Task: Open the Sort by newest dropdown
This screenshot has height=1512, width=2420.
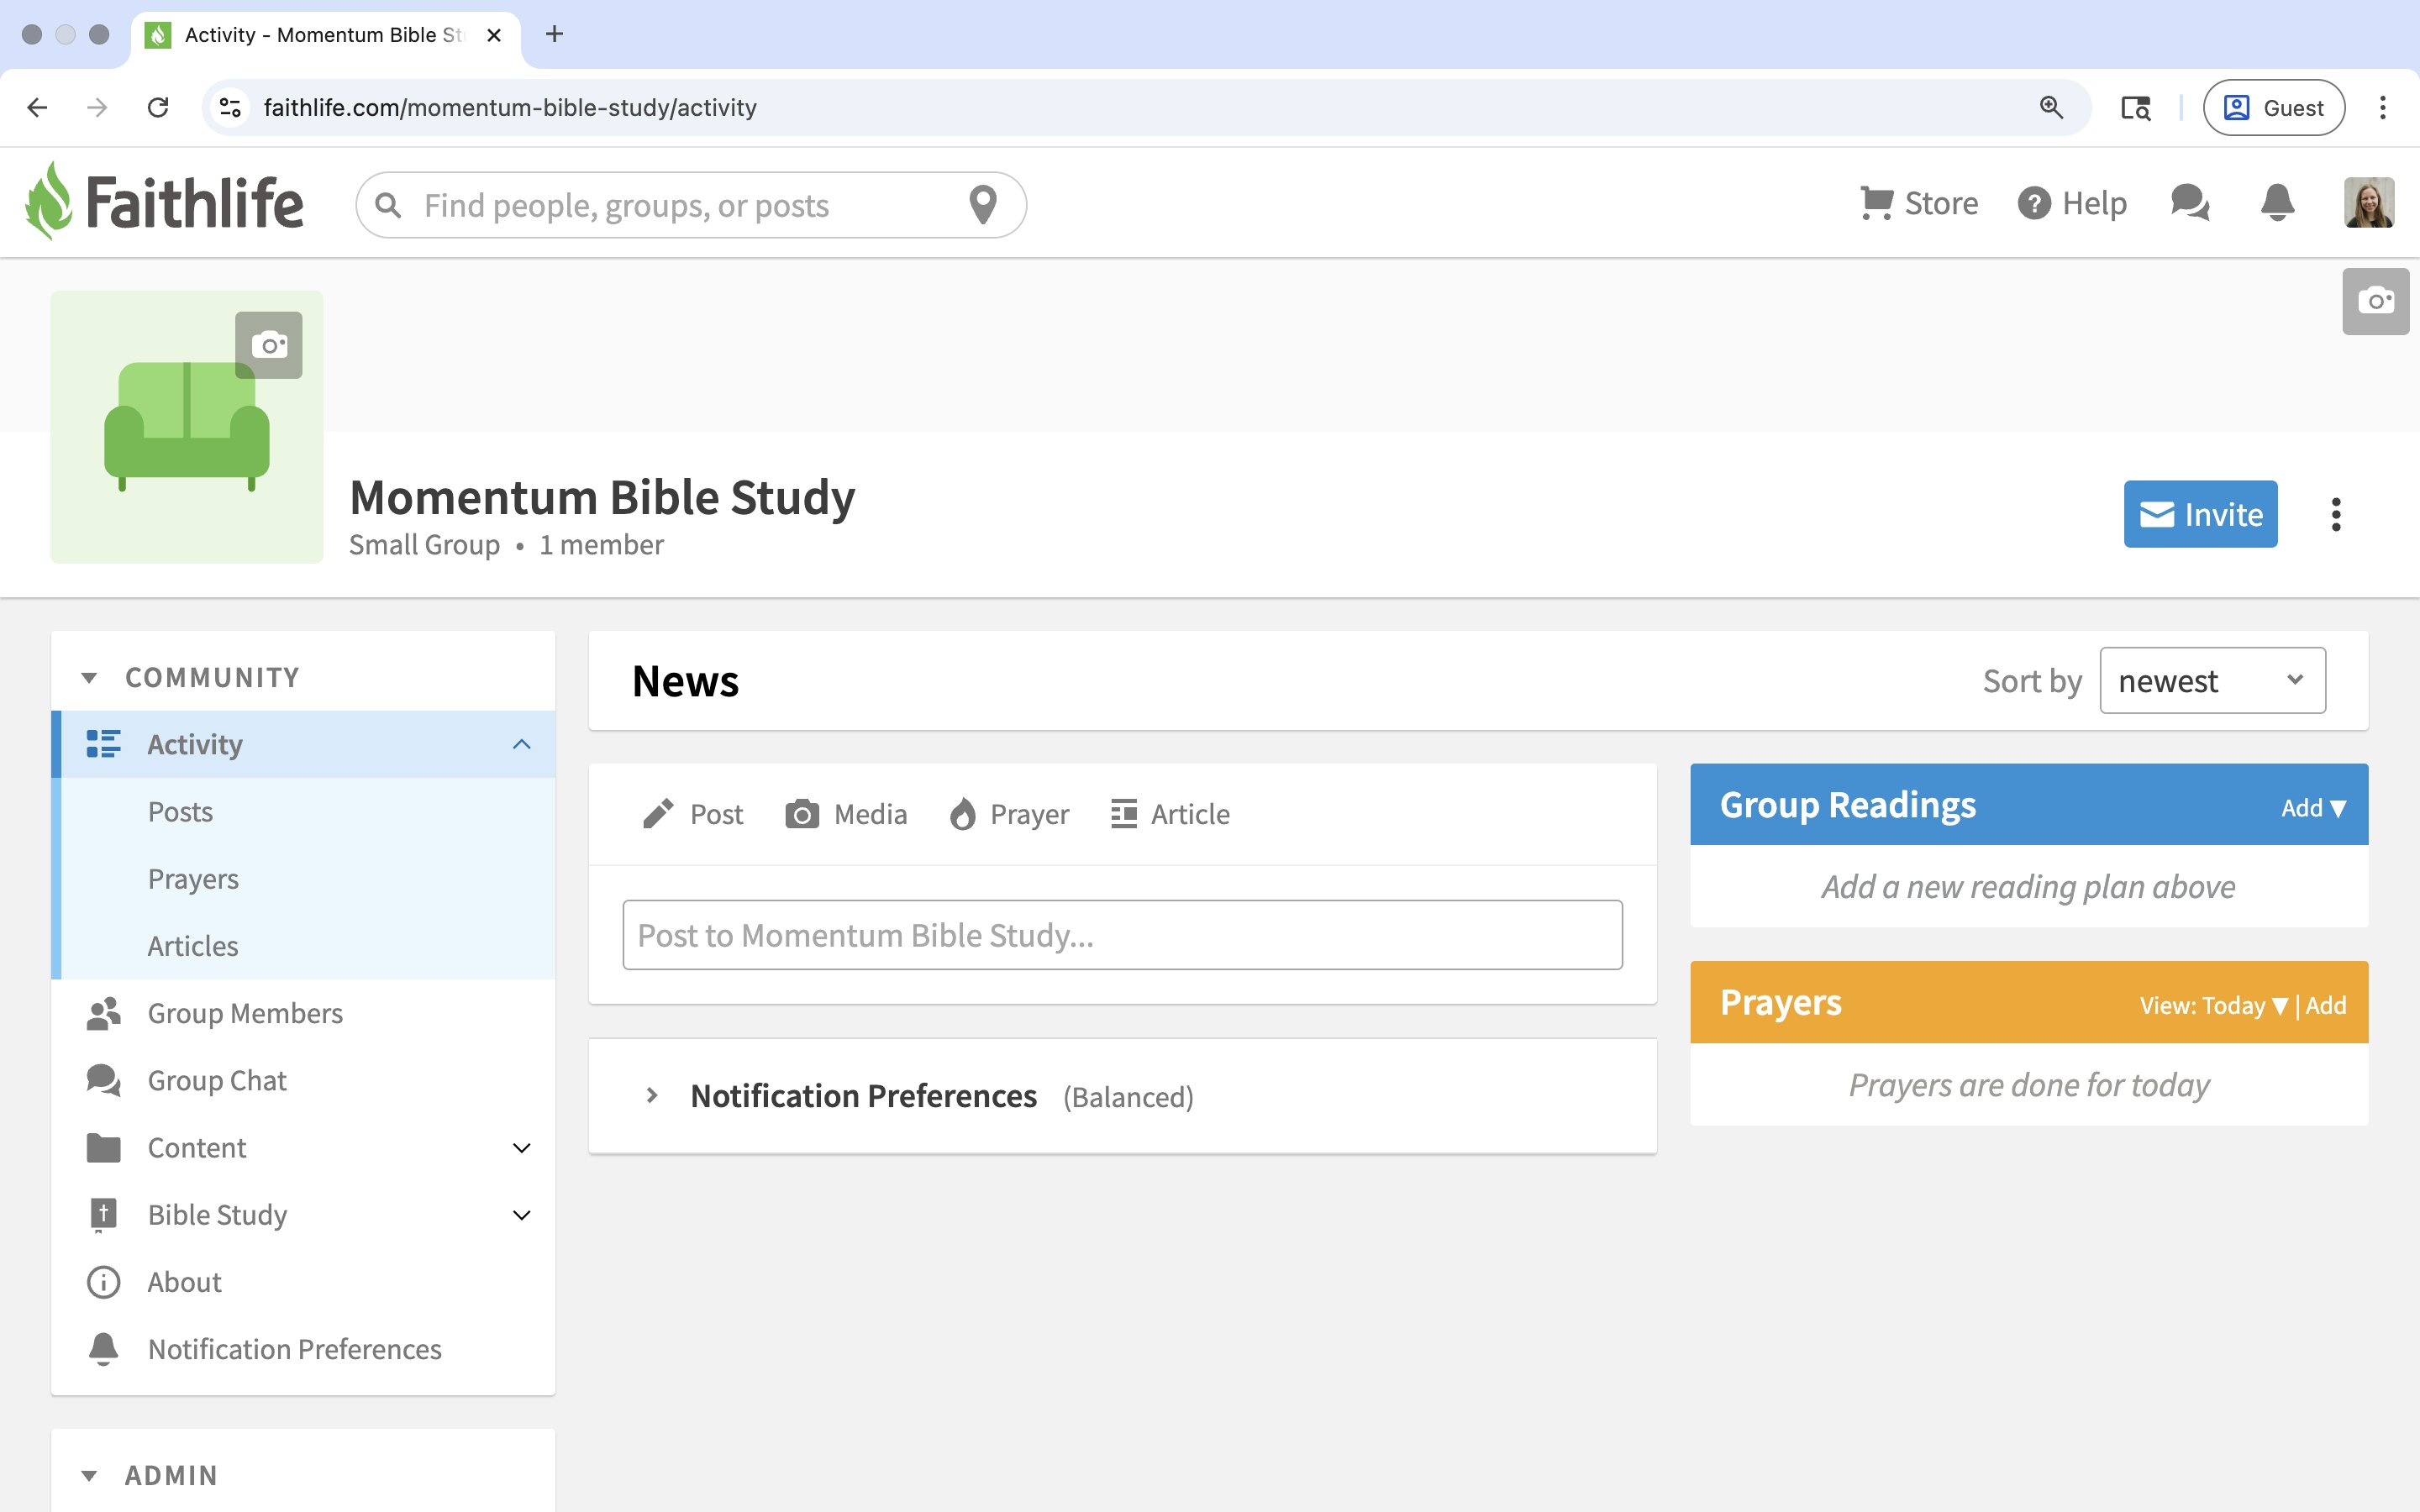Action: 2212,680
